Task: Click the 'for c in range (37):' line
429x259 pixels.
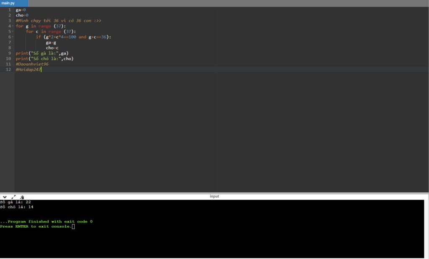Action: [51, 31]
